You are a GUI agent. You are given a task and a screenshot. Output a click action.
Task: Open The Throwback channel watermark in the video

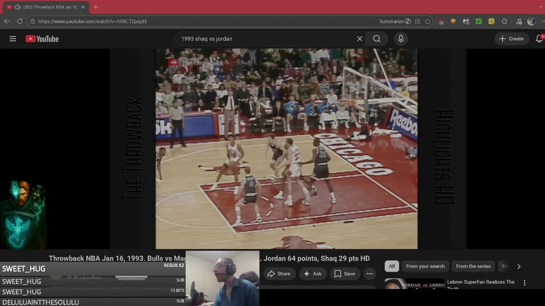[x=196, y=62]
